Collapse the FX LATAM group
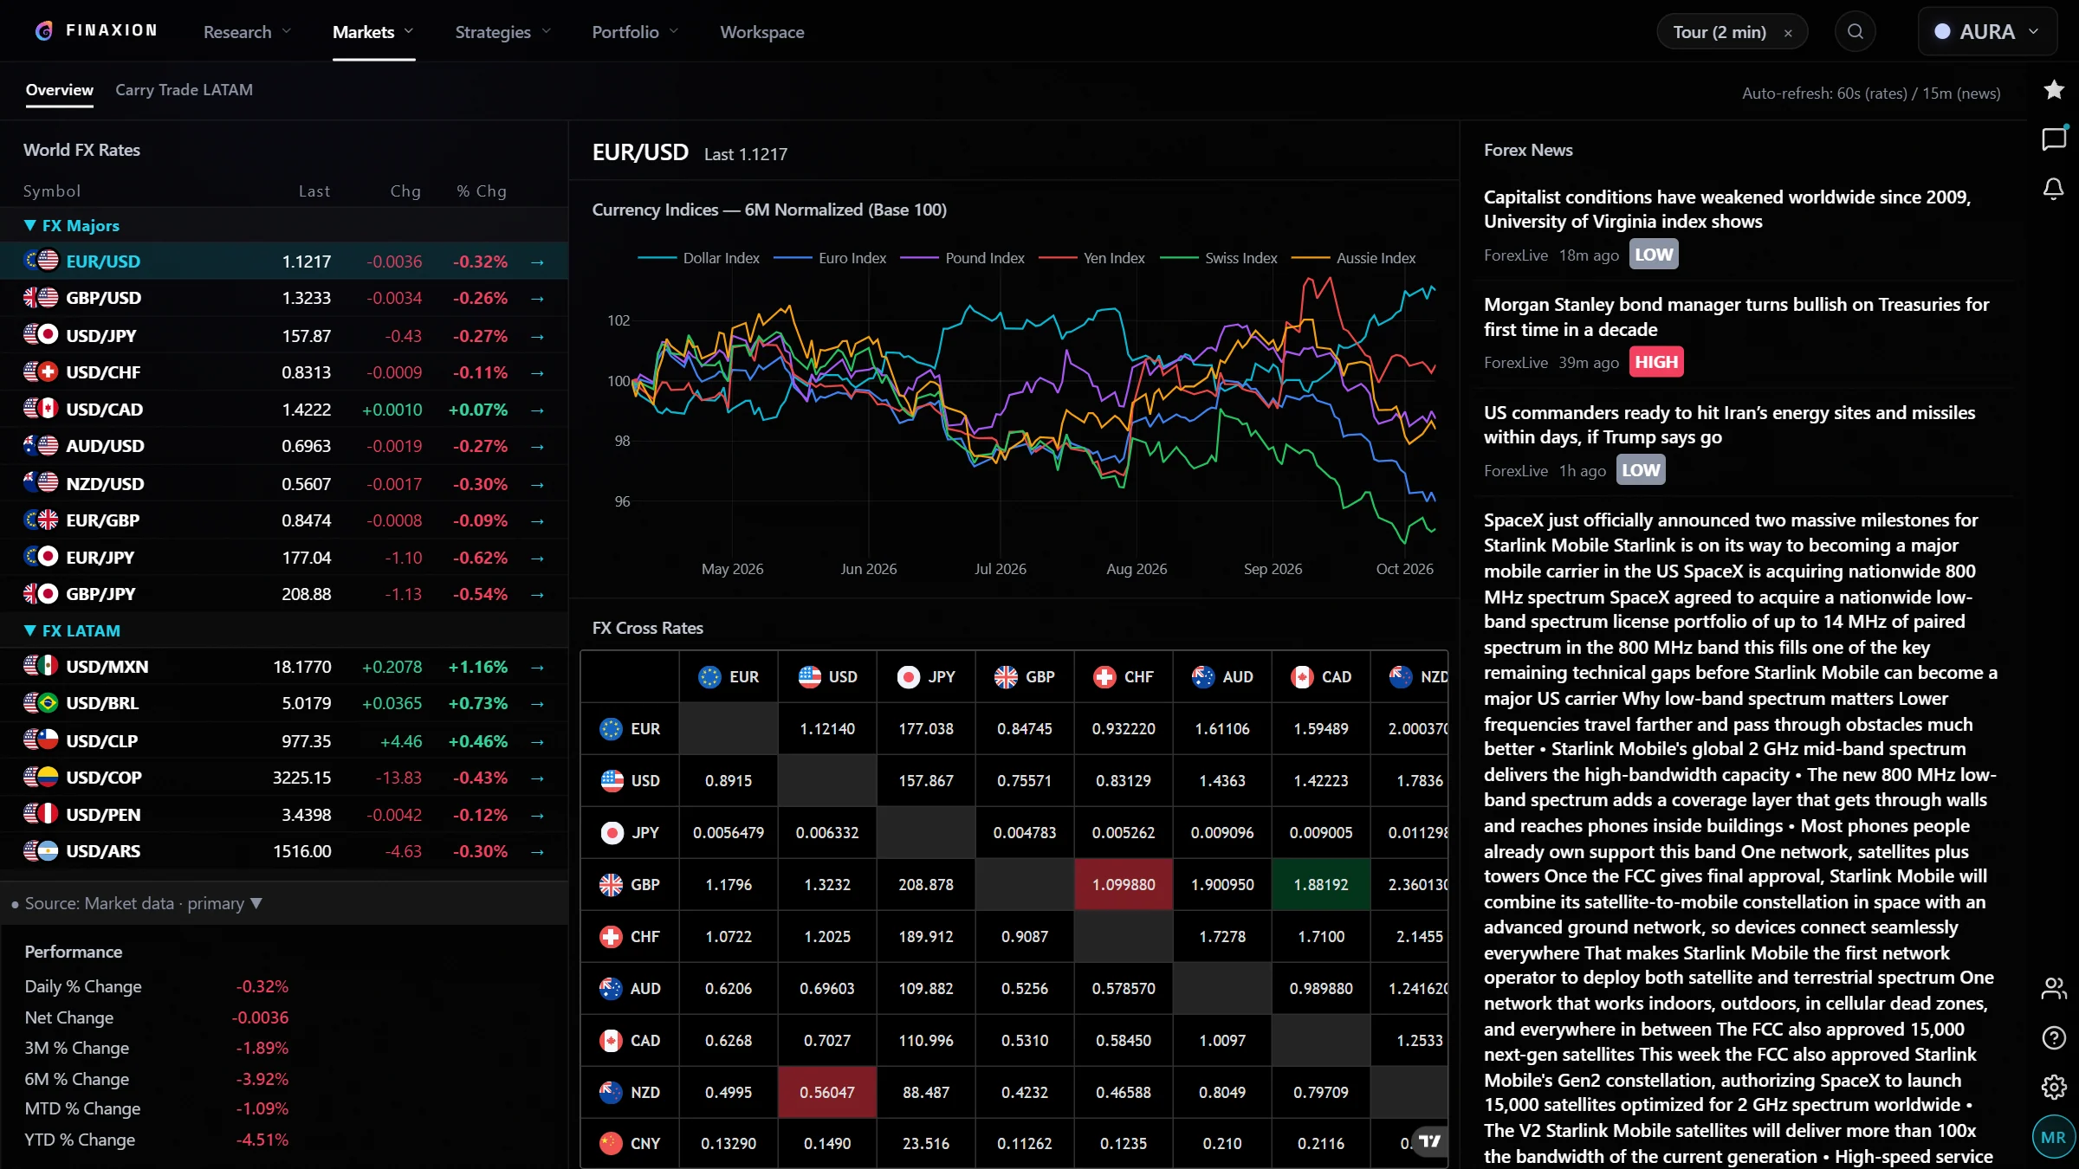 [x=72, y=631]
